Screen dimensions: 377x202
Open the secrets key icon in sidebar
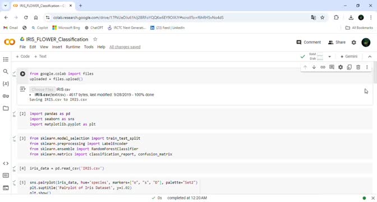point(6,96)
